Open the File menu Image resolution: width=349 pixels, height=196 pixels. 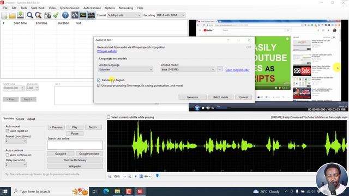[5, 8]
